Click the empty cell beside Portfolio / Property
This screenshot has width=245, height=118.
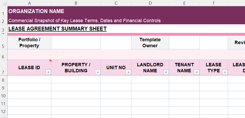76,43
